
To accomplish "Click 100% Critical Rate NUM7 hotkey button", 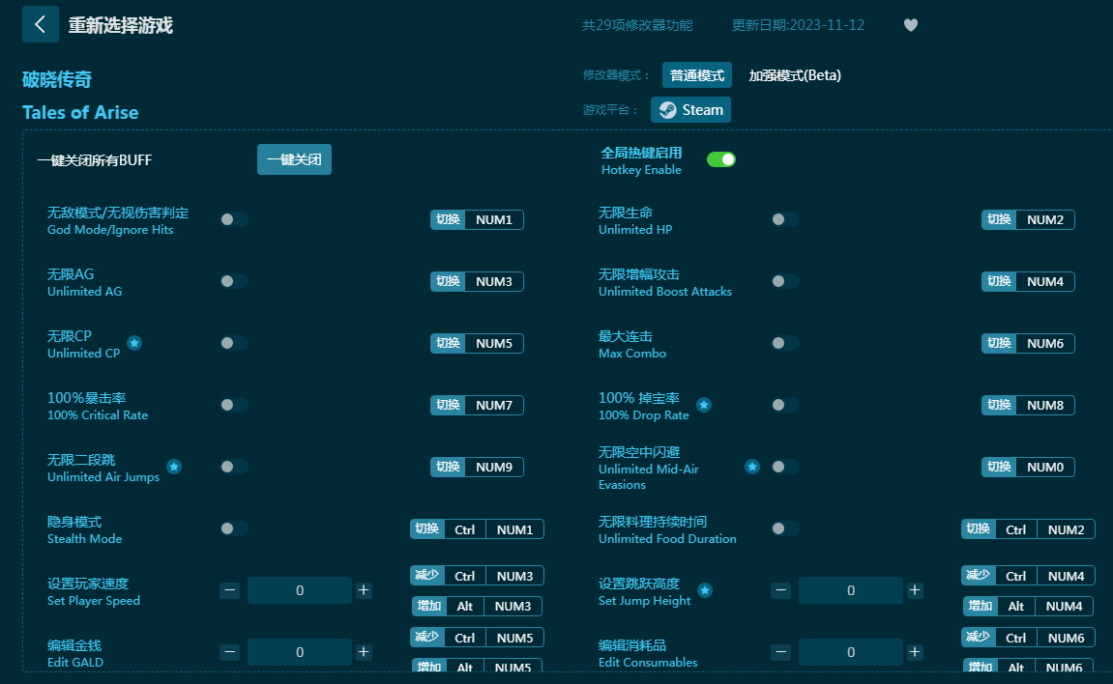I will coord(477,405).
